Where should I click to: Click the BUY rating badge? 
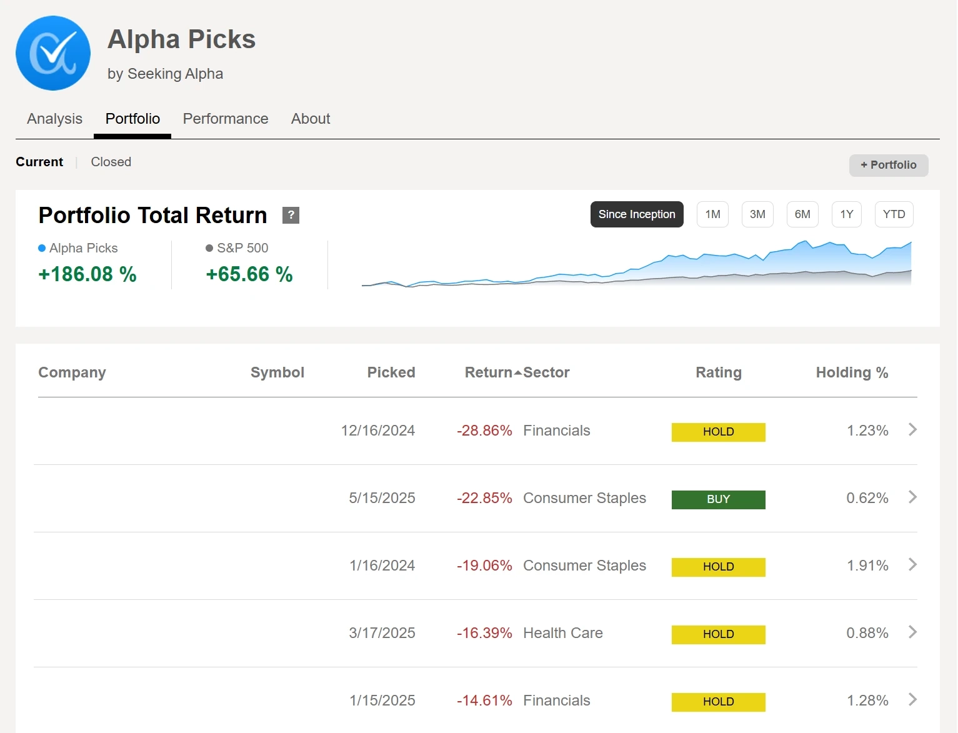(718, 499)
